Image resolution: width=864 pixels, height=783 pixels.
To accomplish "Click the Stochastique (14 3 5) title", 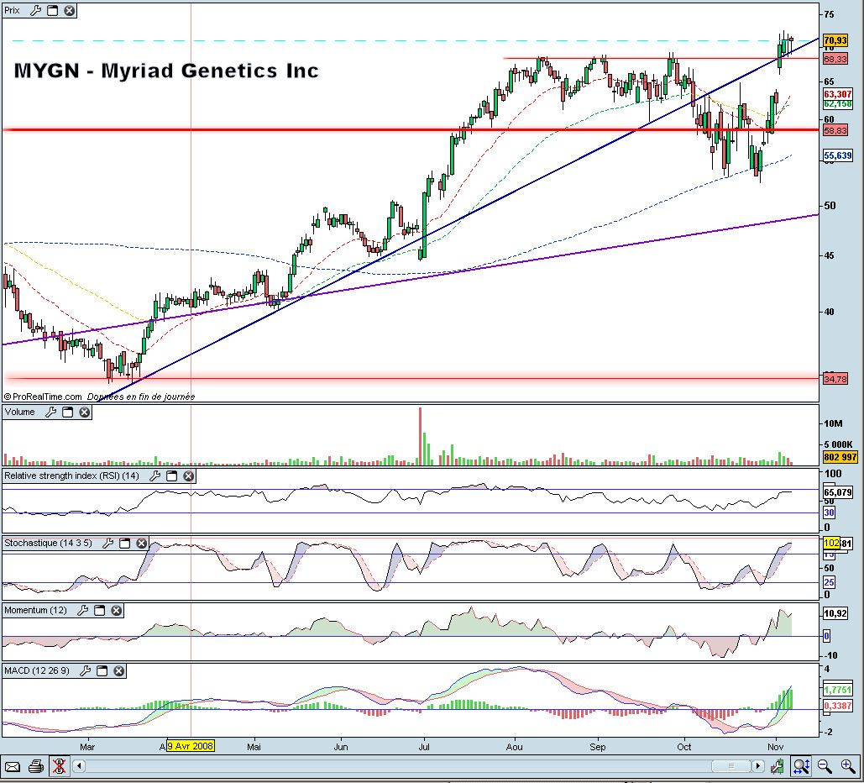I will pos(49,543).
